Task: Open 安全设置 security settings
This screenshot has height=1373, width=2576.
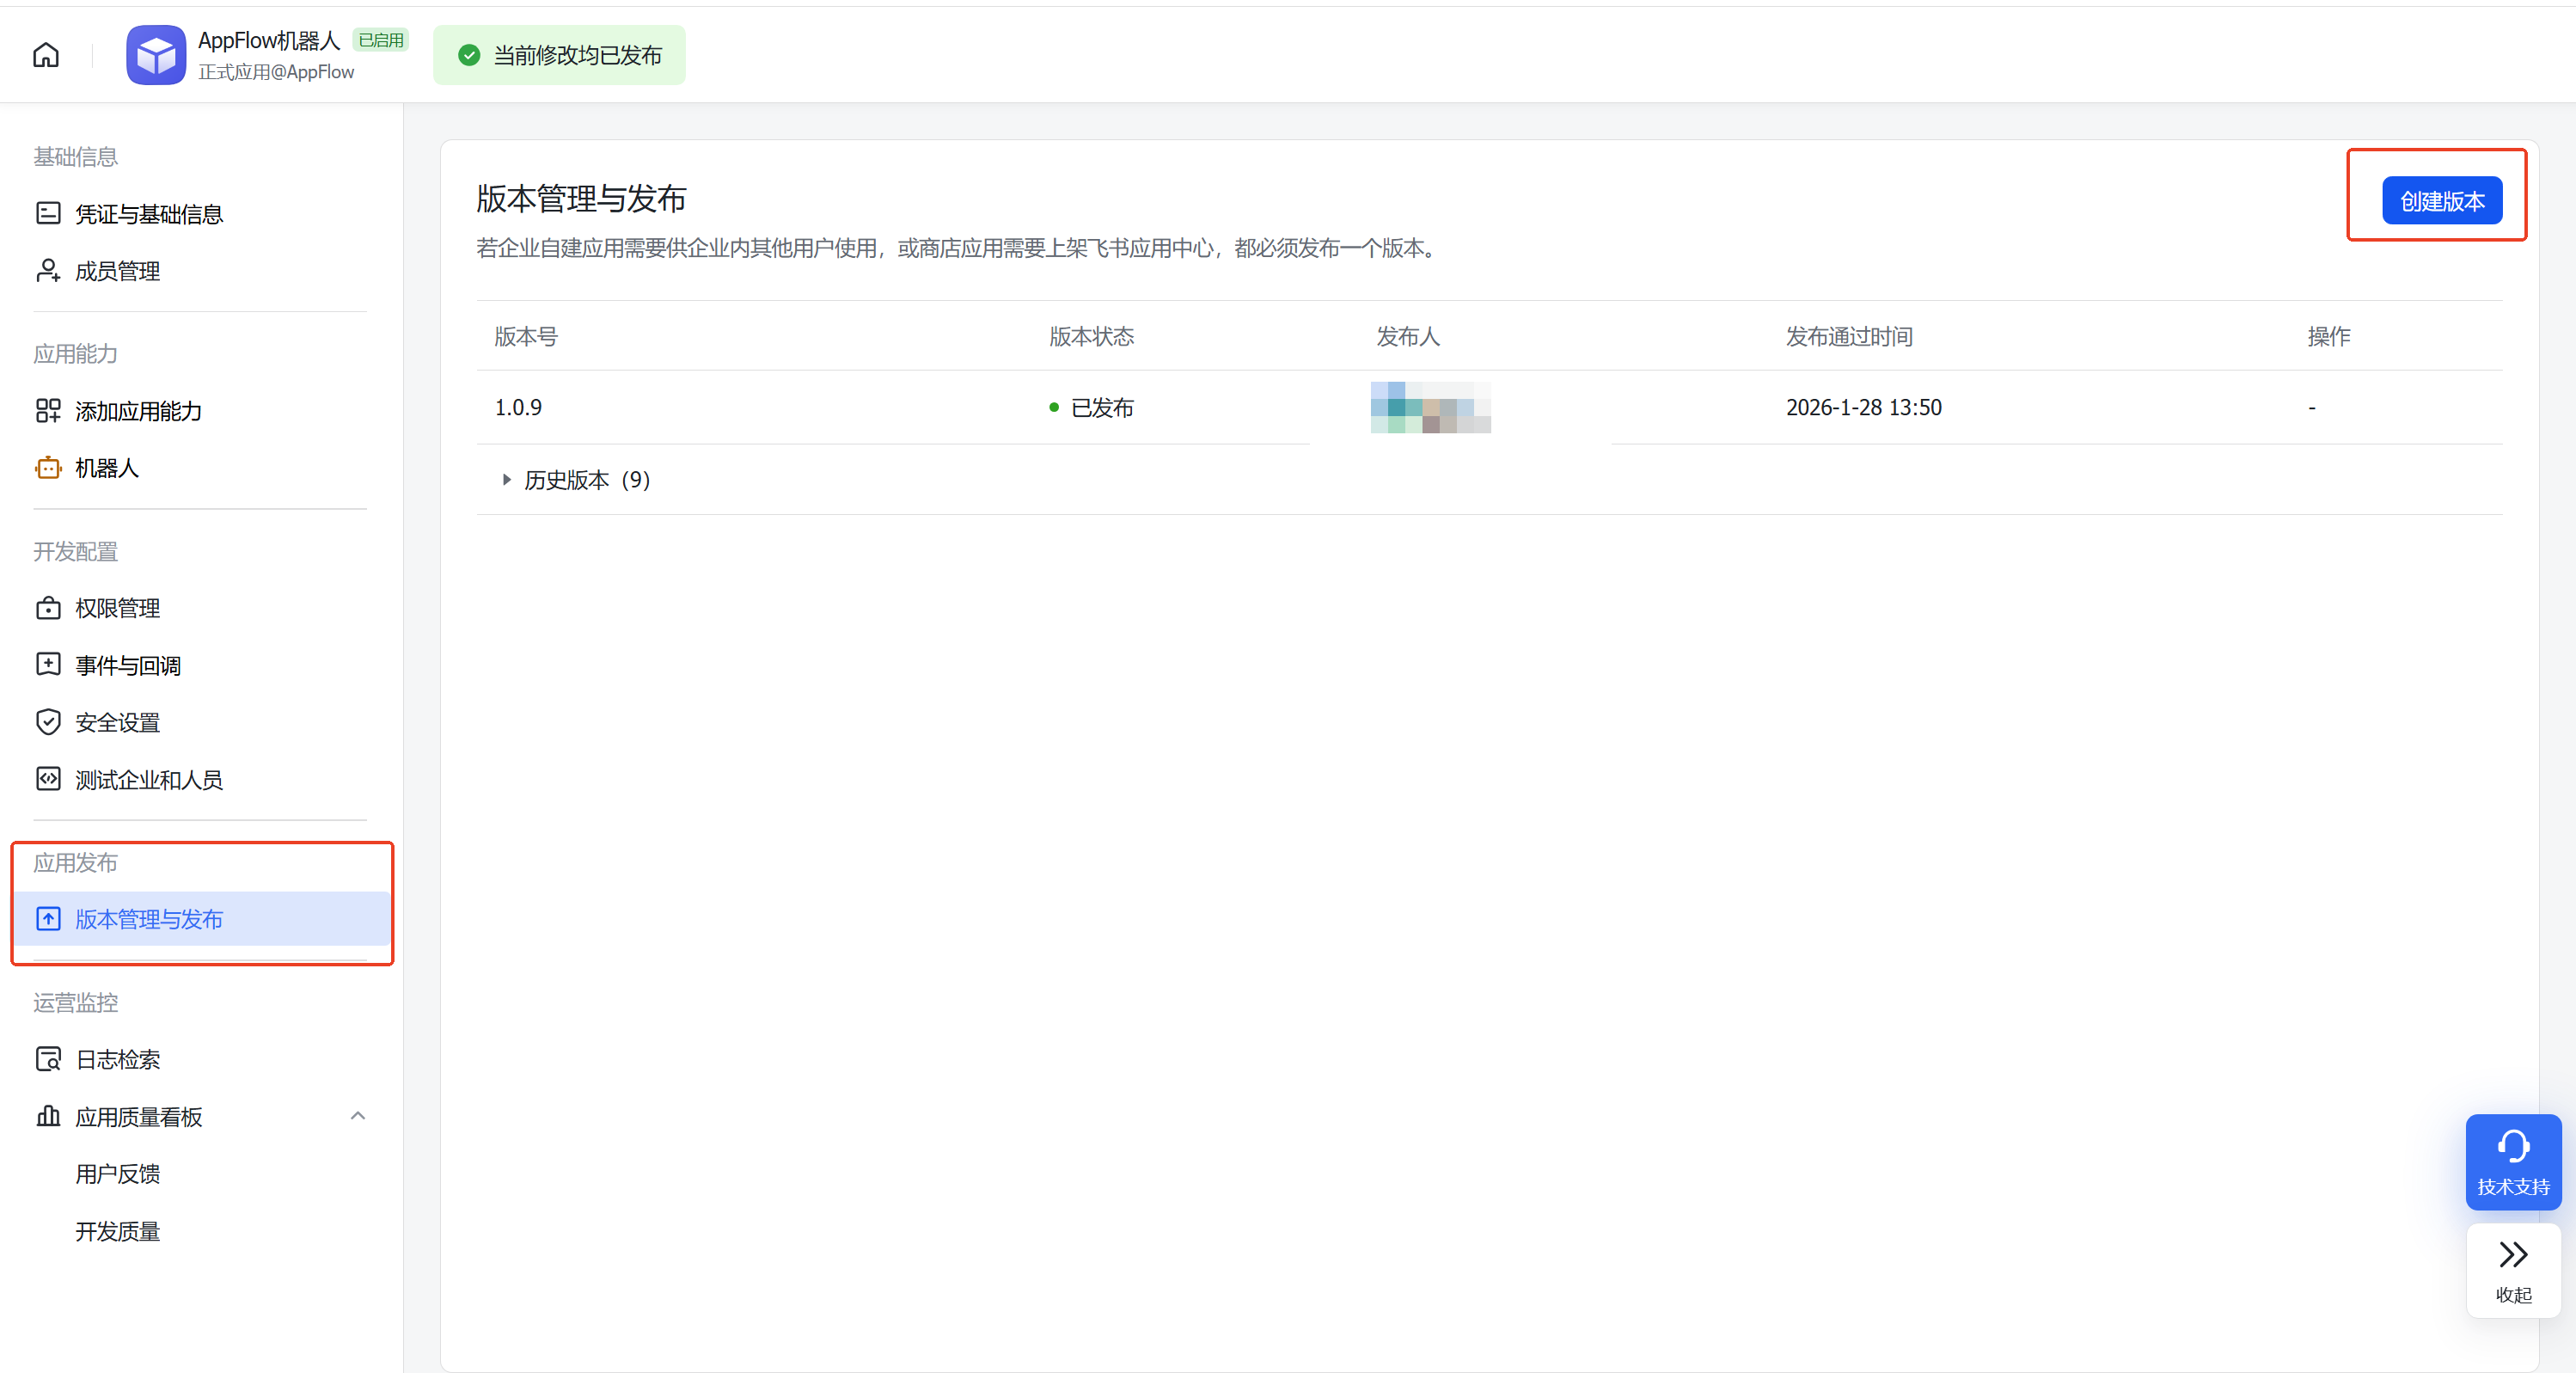Action: point(117,722)
